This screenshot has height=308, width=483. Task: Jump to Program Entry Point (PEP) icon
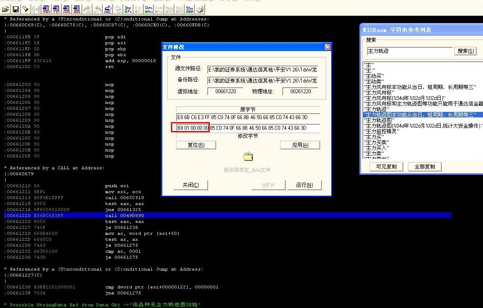click(x=56, y=9)
